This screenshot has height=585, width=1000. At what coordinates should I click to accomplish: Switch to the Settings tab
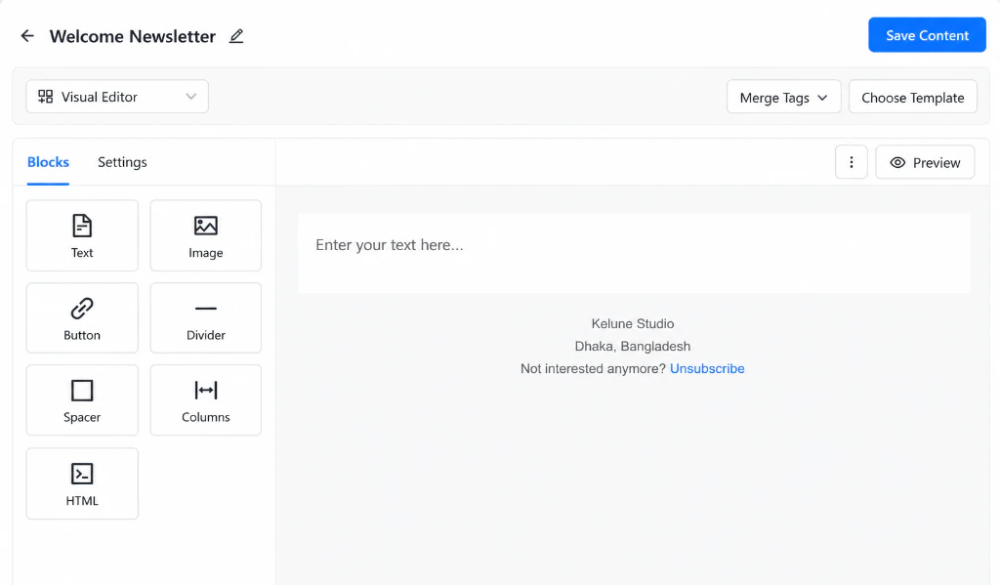[122, 162]
